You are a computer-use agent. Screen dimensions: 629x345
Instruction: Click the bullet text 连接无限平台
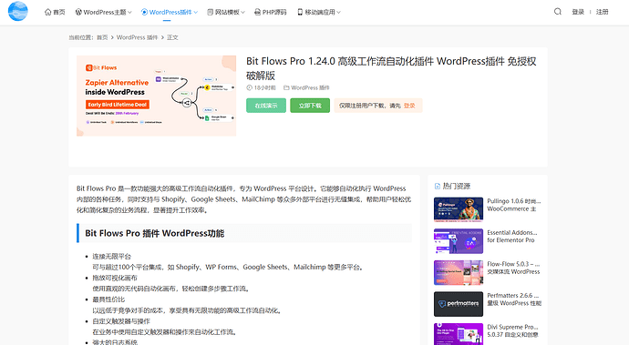pos(112,256)
